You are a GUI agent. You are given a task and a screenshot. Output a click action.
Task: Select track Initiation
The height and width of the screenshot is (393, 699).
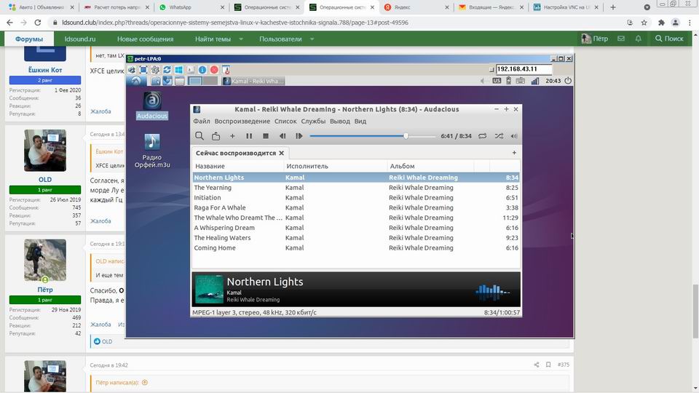pyautogui.click(x=356, y=197)
